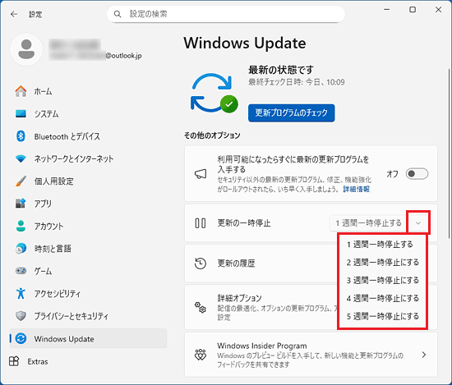Open the pause duration dropdown chevron
Viewport: 452px width, 385px height.
(418, 223)
